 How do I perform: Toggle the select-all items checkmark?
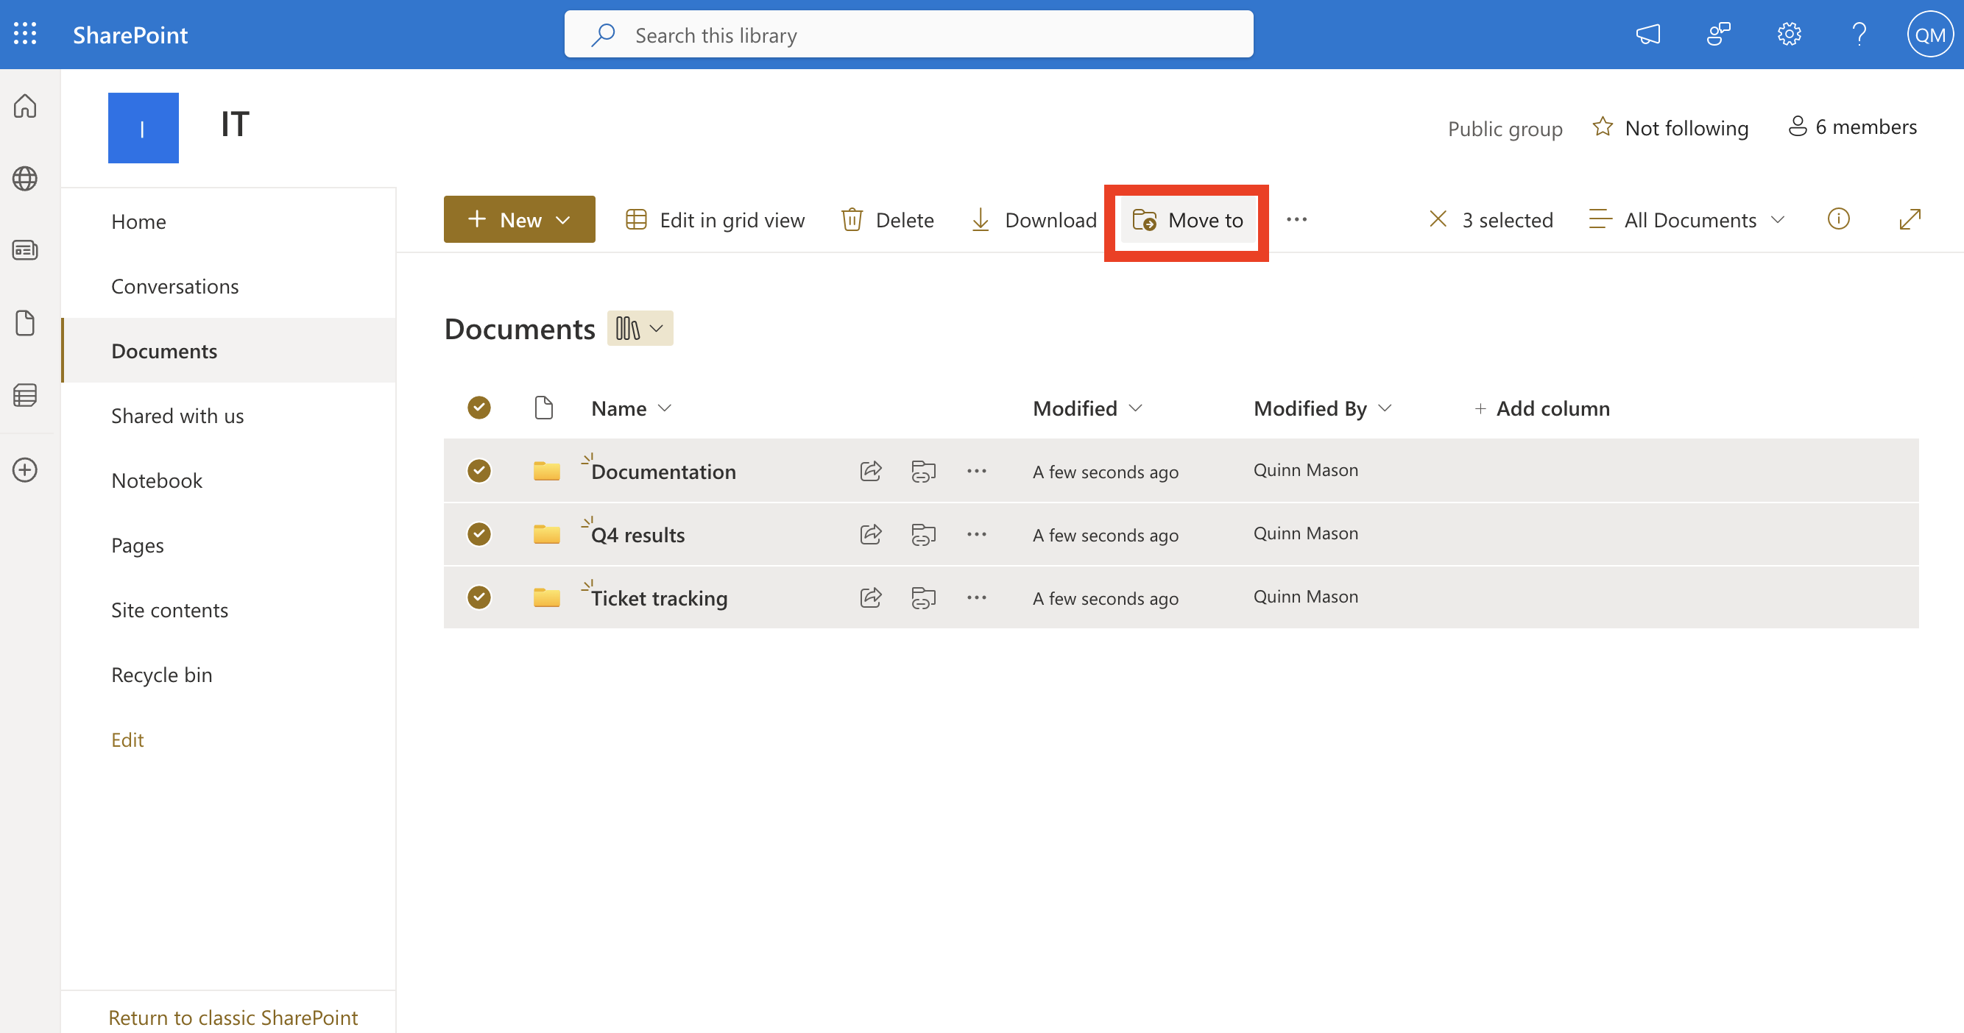coord(478,408)
